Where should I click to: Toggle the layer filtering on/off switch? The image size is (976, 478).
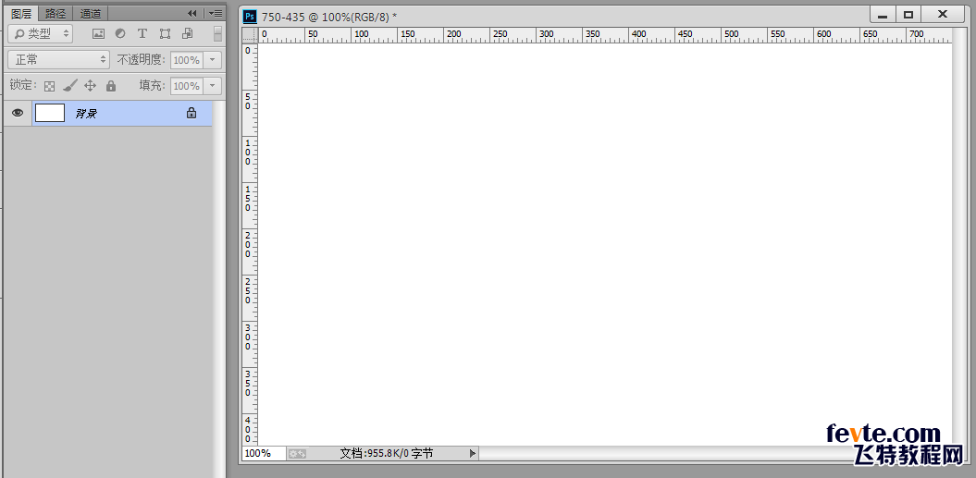click(x=217, y=33)
